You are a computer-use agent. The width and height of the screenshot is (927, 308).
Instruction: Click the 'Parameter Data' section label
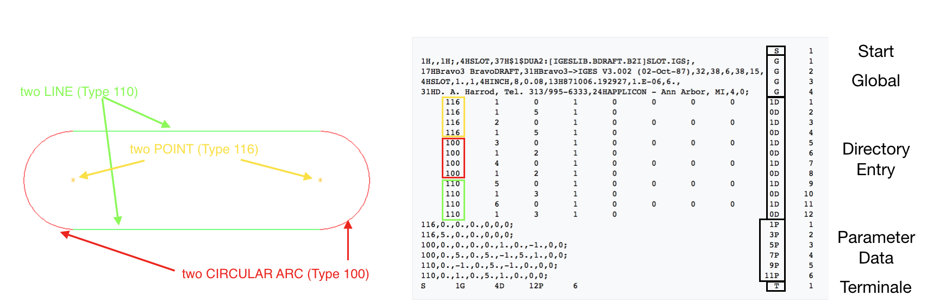coord(875,247)
